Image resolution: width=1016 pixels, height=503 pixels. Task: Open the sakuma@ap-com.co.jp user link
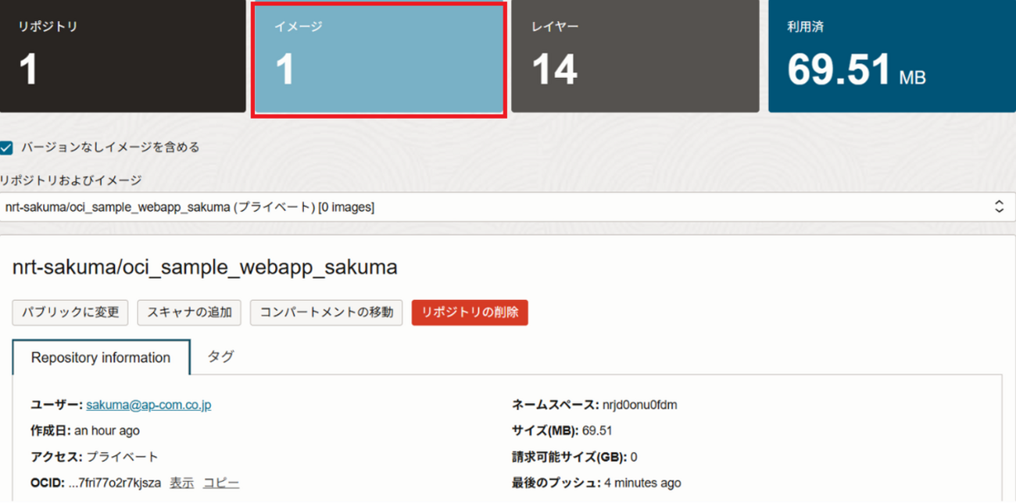click(148, 405)
